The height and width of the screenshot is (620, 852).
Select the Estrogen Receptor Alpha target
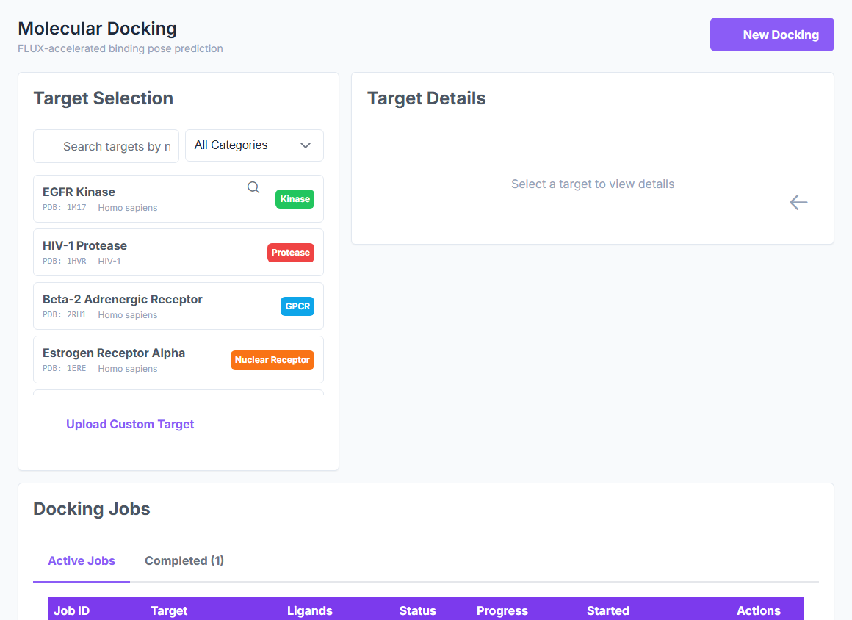click(178, 360)
